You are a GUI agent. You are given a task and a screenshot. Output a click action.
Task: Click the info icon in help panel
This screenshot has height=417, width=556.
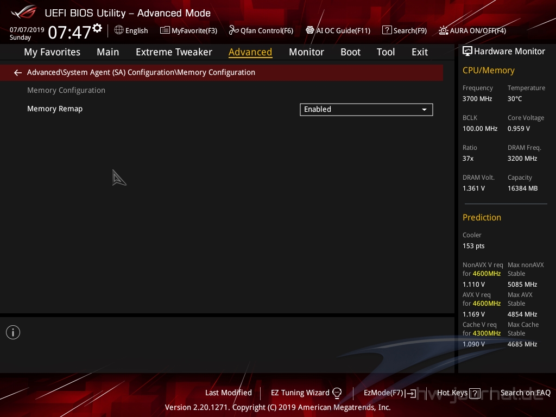click(13, 332)
